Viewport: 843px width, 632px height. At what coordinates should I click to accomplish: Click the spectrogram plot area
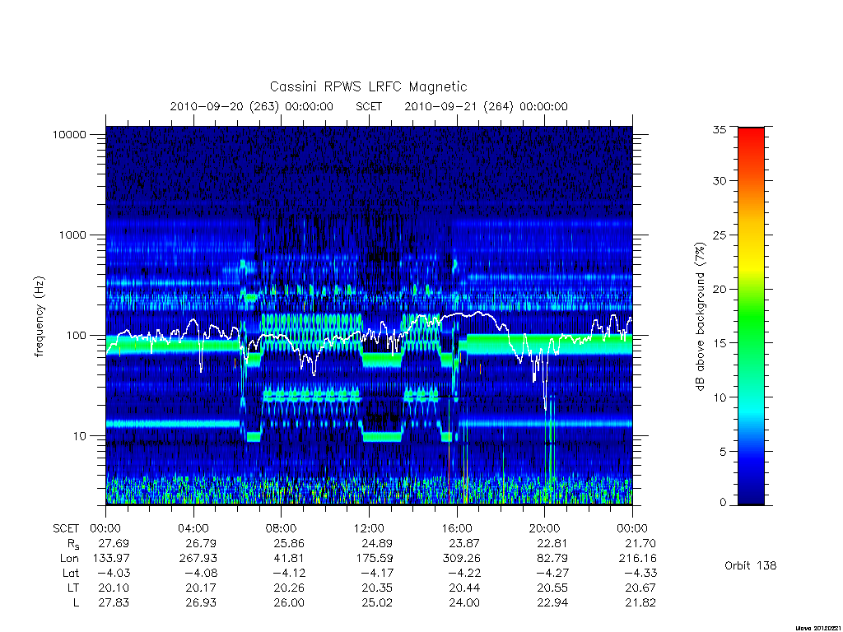pos(369,316)
